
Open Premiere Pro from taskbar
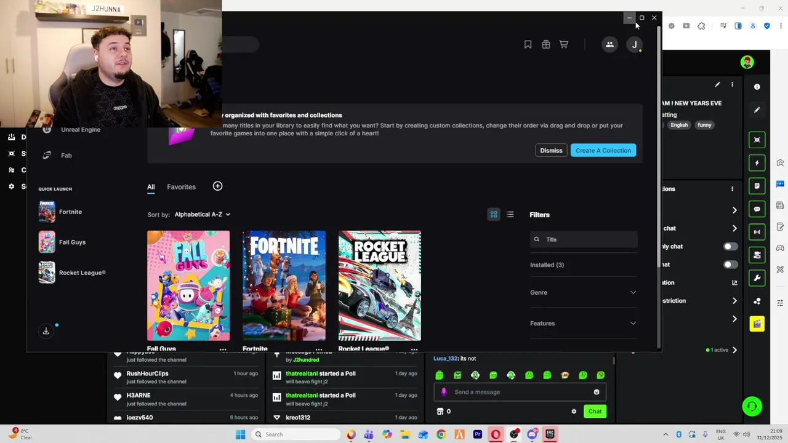(477, 434)
